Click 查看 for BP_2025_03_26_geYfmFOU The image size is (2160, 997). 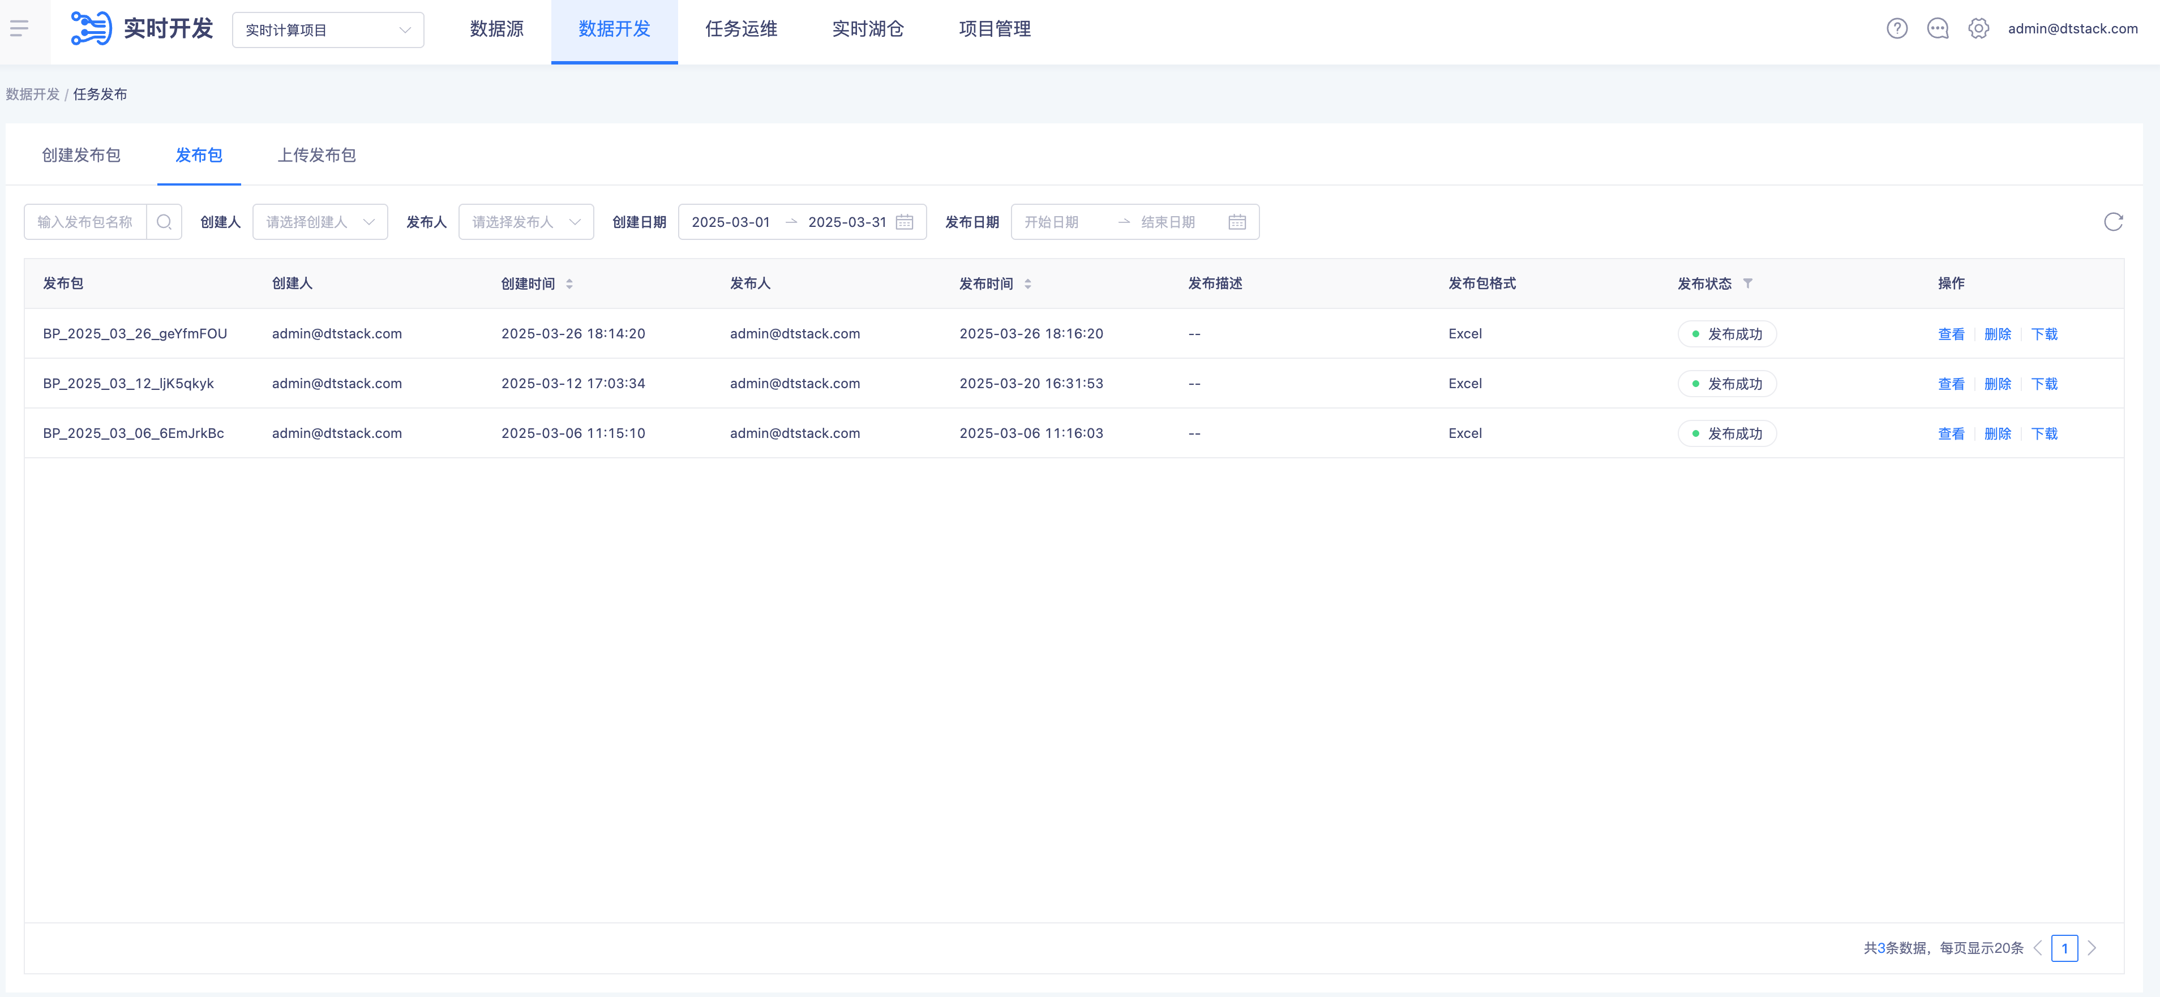1951,334
